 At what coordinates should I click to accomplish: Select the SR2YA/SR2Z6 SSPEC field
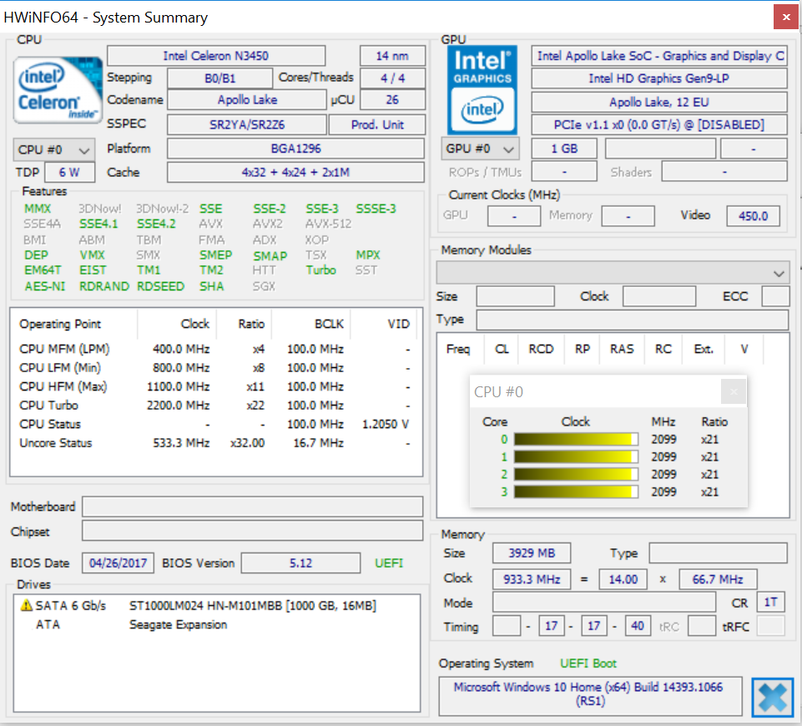tap(247, 124)
